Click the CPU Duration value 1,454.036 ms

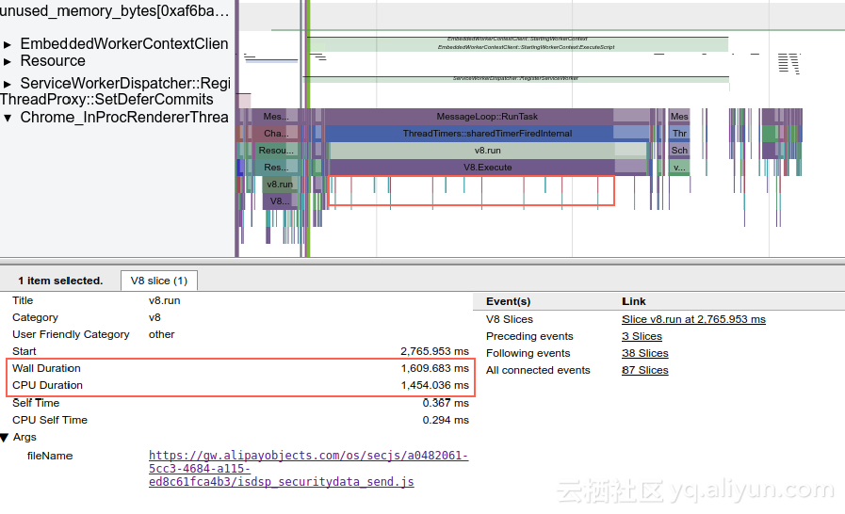coord(434,386)
